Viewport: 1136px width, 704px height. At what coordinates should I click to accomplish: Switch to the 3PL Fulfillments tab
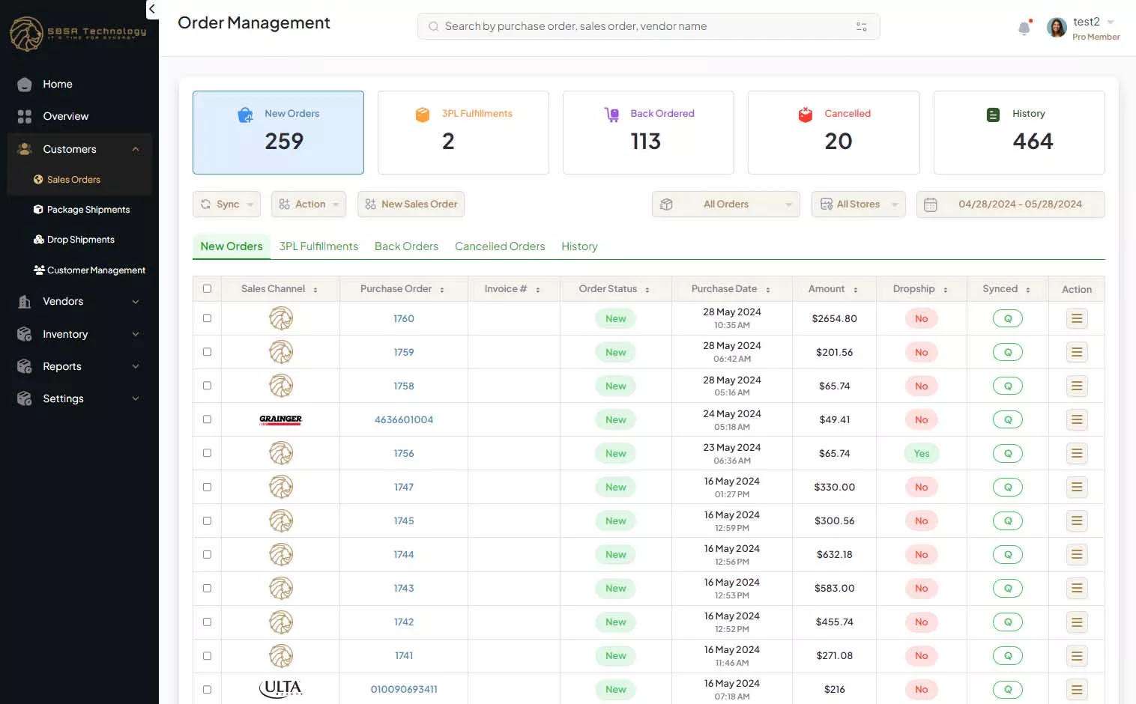coord(318,246)
